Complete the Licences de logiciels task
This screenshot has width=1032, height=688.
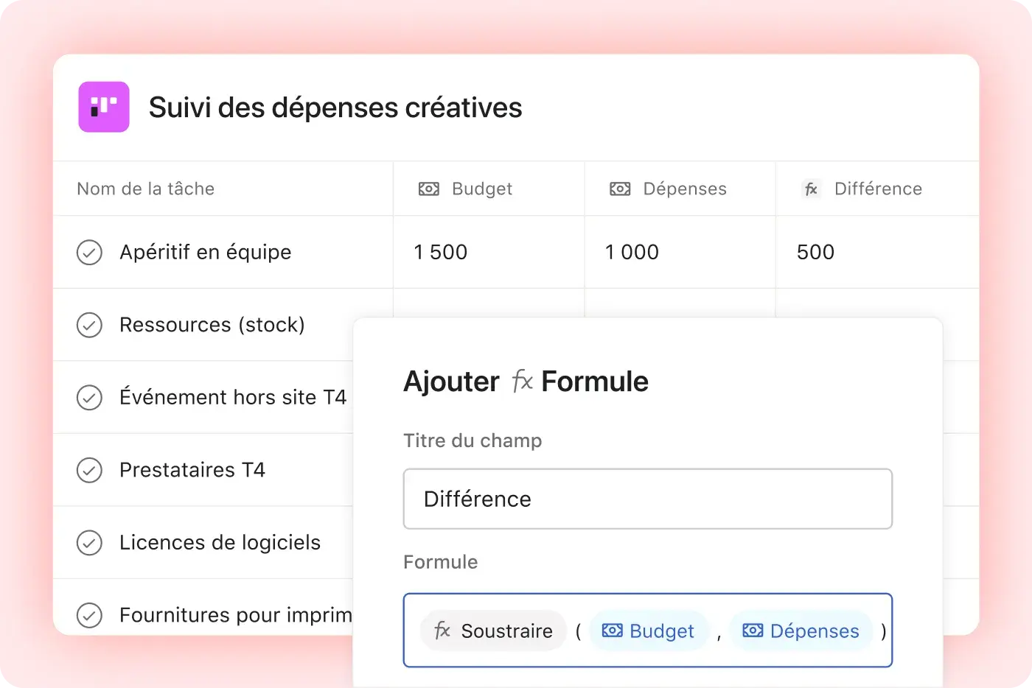(89, 543)
